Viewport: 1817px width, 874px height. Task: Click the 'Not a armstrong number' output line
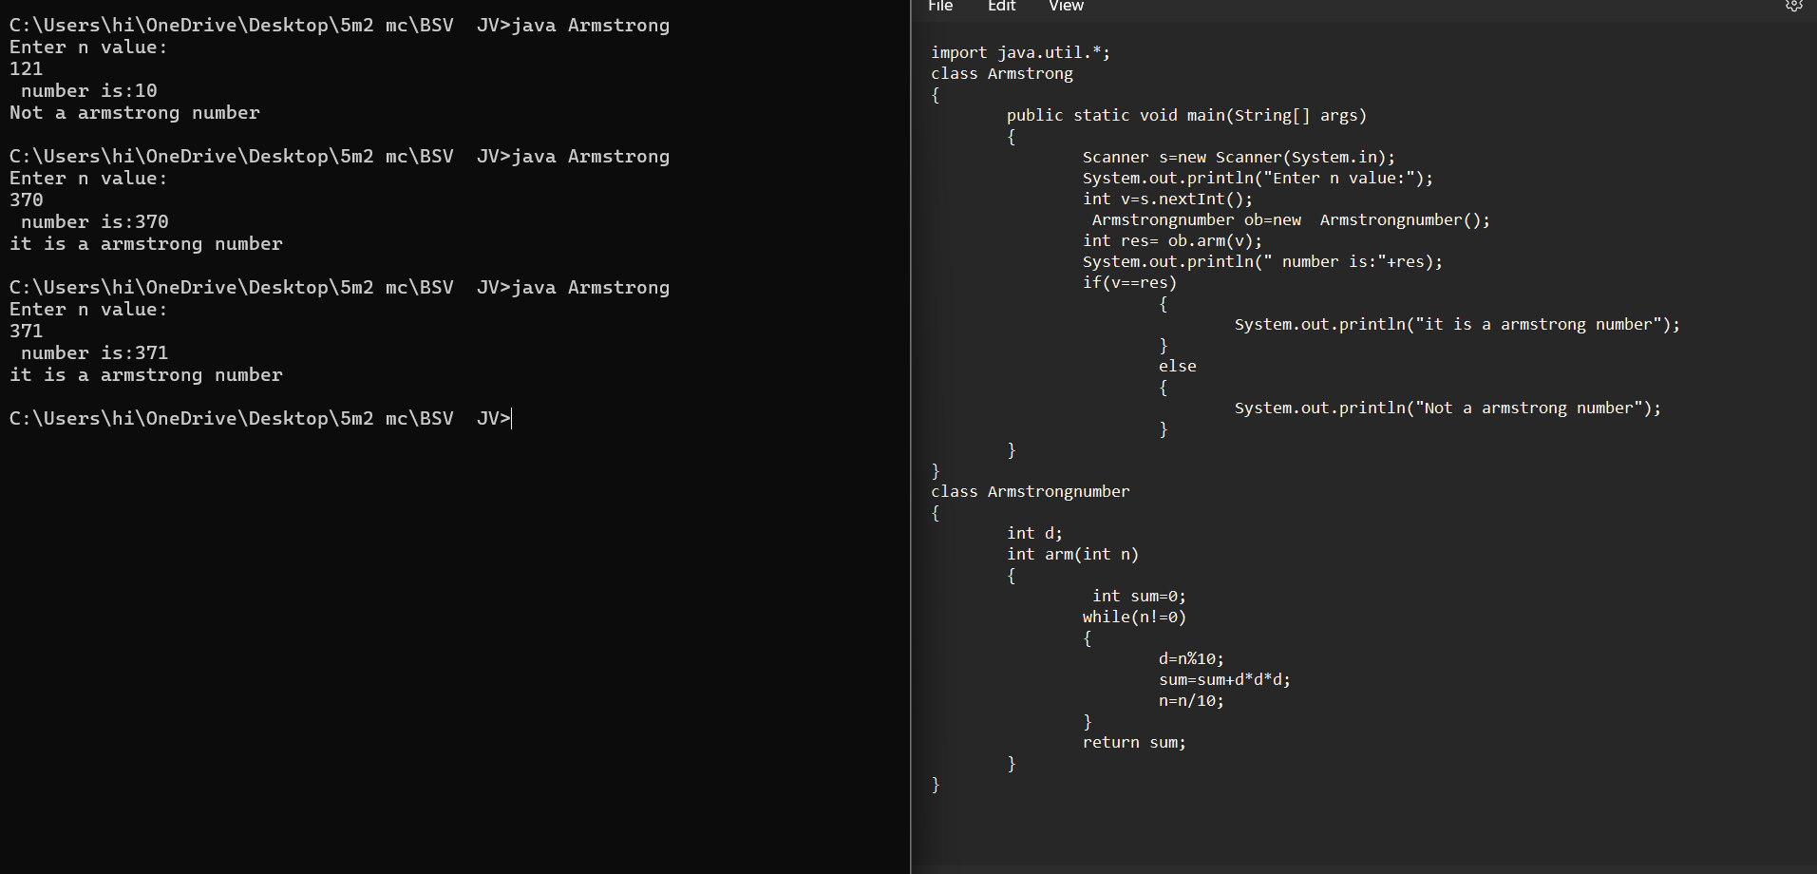click(x=134, y=113)
